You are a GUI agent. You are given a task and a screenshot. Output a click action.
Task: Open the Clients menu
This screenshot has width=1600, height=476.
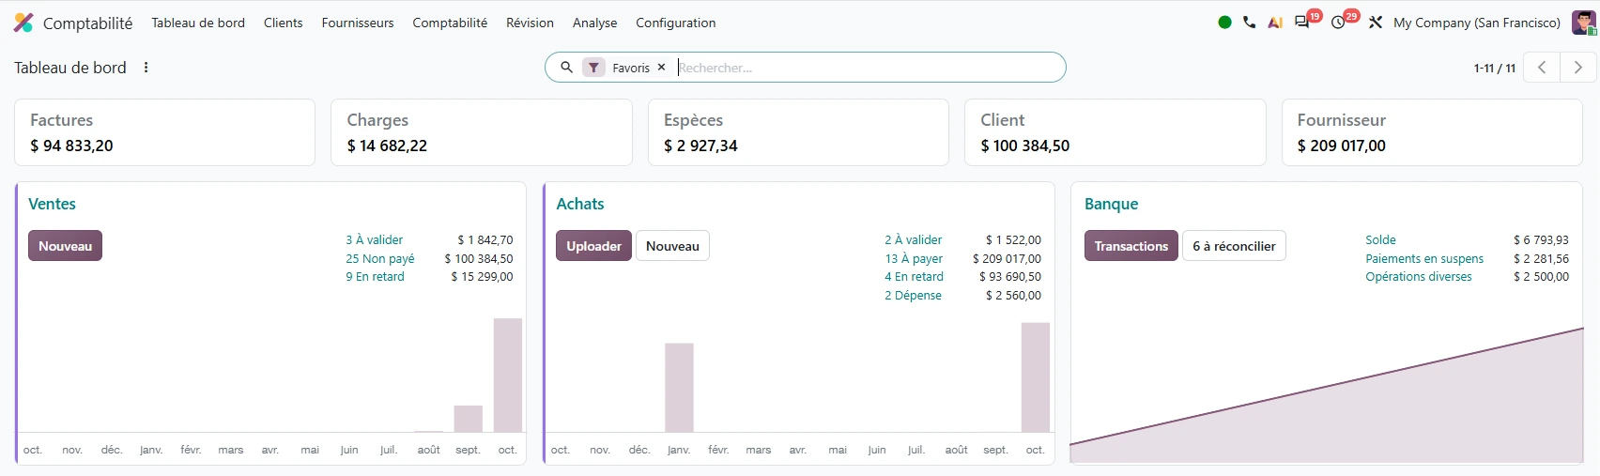click(x=284, y=23)
